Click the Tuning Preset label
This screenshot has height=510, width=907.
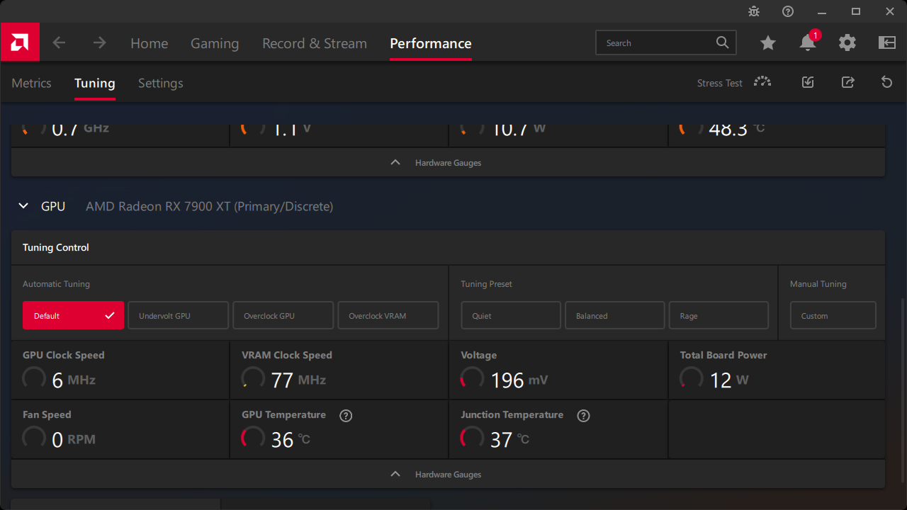point(486,284)
